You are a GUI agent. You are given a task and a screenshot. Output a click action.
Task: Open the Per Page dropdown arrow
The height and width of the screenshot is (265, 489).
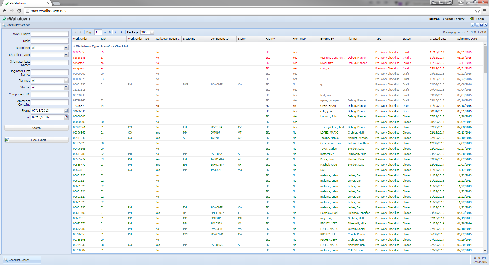click(152, 32)
